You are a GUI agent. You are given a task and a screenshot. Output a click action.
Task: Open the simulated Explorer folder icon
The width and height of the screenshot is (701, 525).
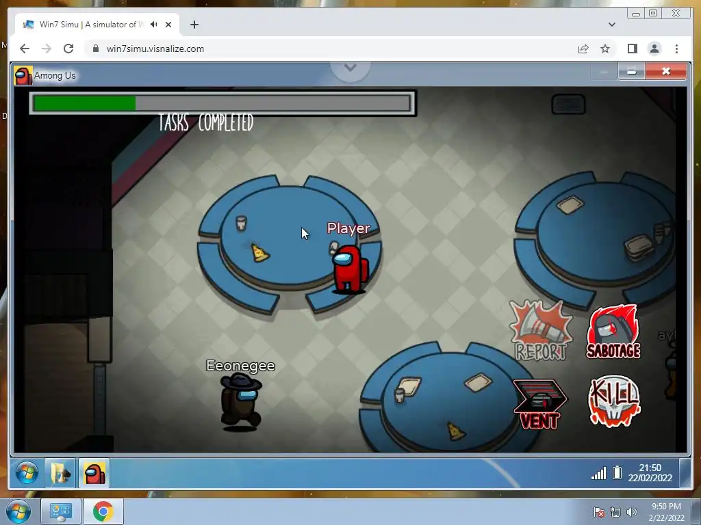[60, 473]
